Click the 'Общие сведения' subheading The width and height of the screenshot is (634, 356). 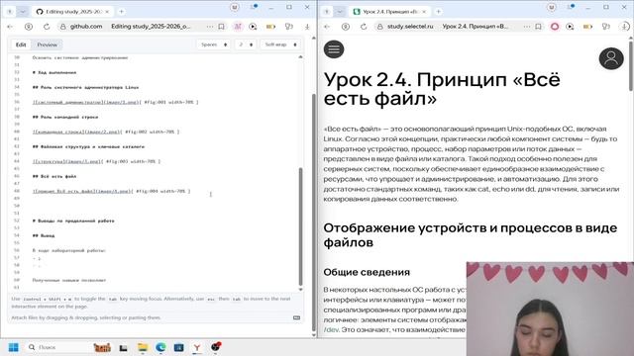367,272
